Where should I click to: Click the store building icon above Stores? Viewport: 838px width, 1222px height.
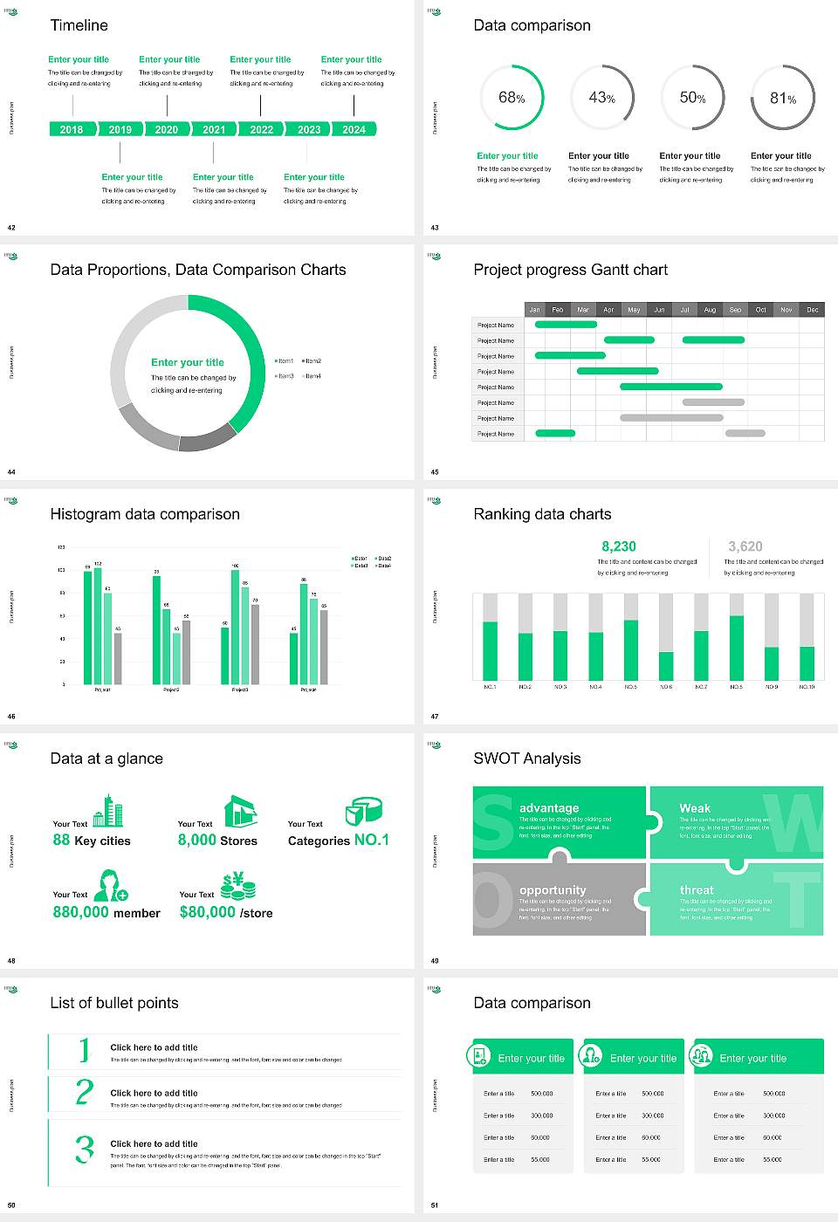[x=240, y=811]
